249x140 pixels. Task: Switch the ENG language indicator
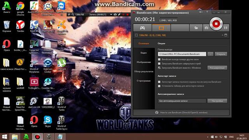click(x=231, y=137)
